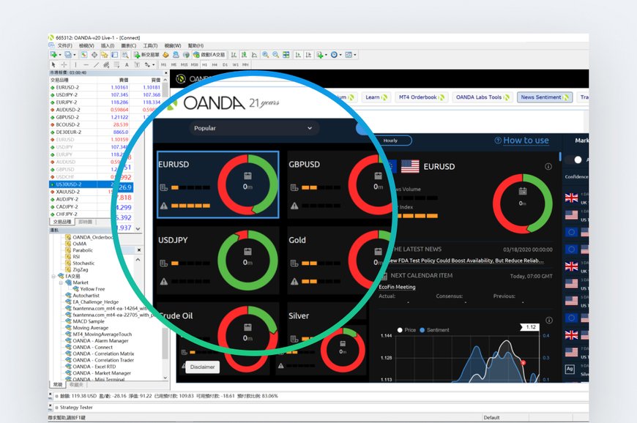Toggle the switch in the Market panel
The width and height of the screenshot is (637, 423).
click(x=578, y=160)
